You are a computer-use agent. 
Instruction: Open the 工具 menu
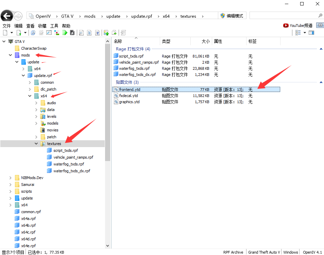point(54,26)
